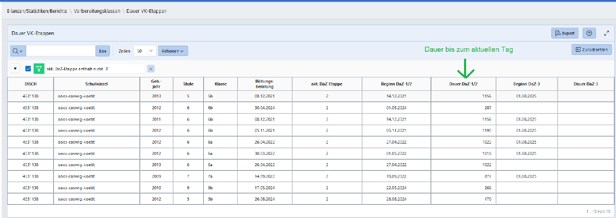Export the report data
This screenshot has width=616, height=218.
pyautogui.click(x=565, y=33)
